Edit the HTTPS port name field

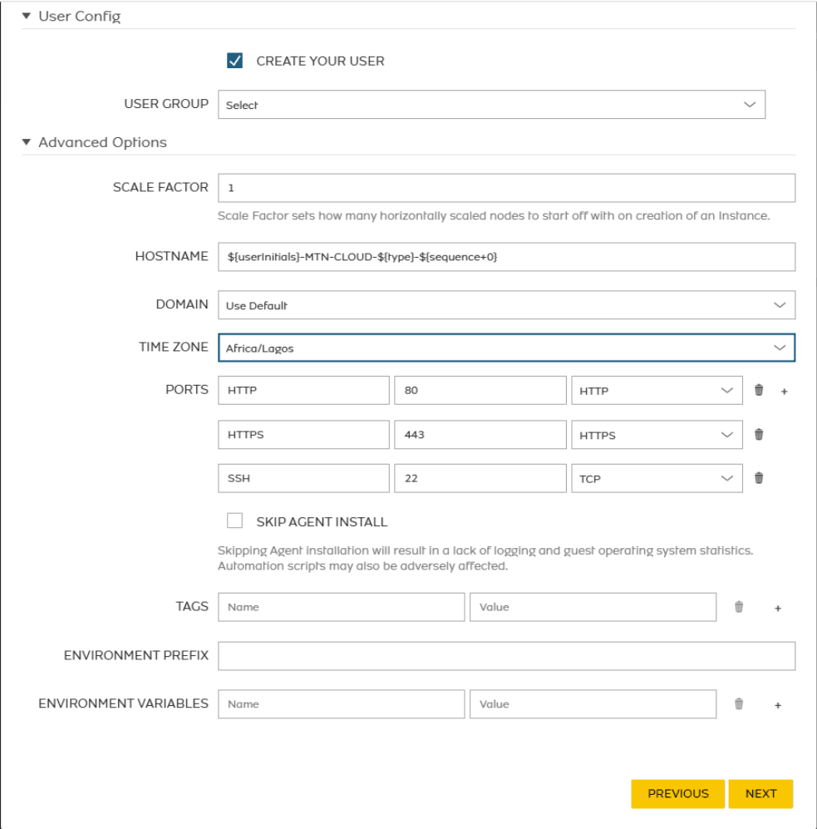(303, 435)
